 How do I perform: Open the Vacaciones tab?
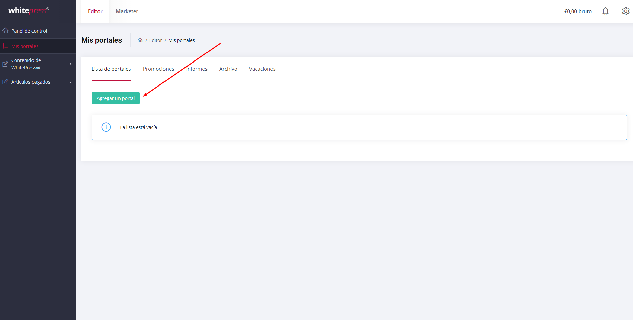point(262,69)
